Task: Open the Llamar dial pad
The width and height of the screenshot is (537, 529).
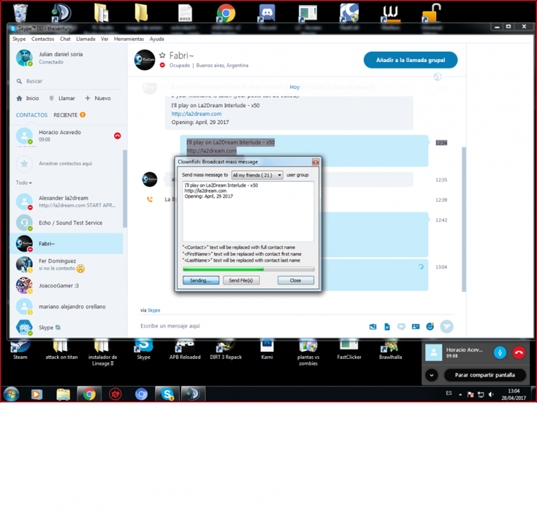Action: pos(62,98)
